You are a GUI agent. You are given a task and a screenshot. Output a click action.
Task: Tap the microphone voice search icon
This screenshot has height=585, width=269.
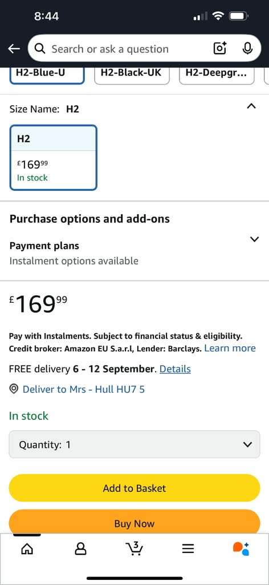[247, 49]
